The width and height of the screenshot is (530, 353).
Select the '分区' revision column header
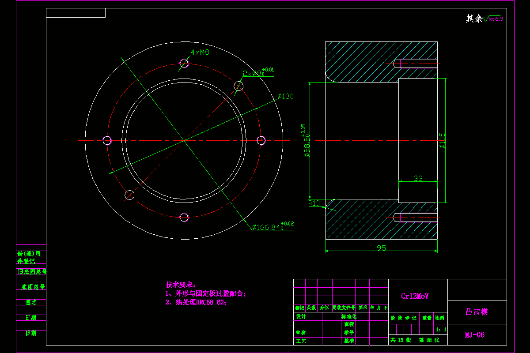pos(324,308)
